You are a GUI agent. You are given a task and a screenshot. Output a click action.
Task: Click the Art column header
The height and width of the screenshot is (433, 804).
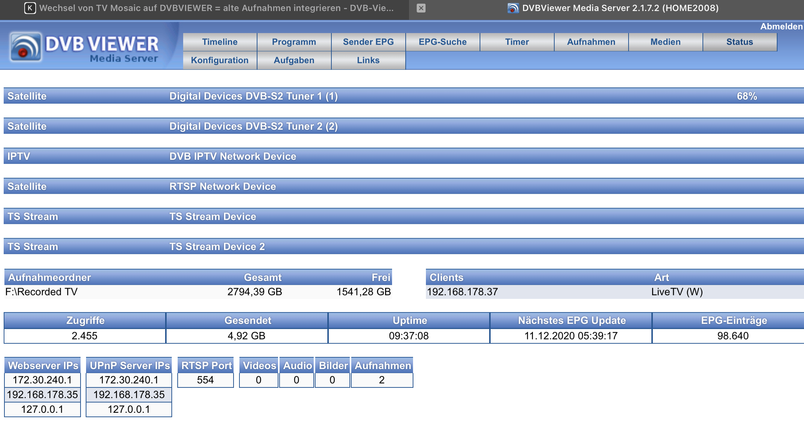(662, 278)
